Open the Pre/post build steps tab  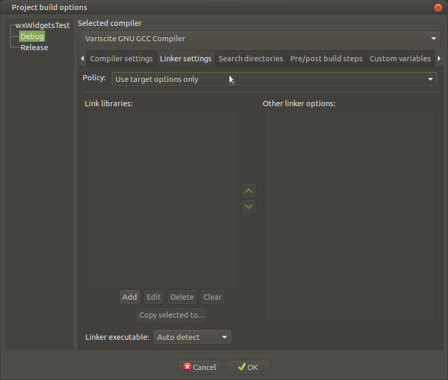[x=326, y=59]
